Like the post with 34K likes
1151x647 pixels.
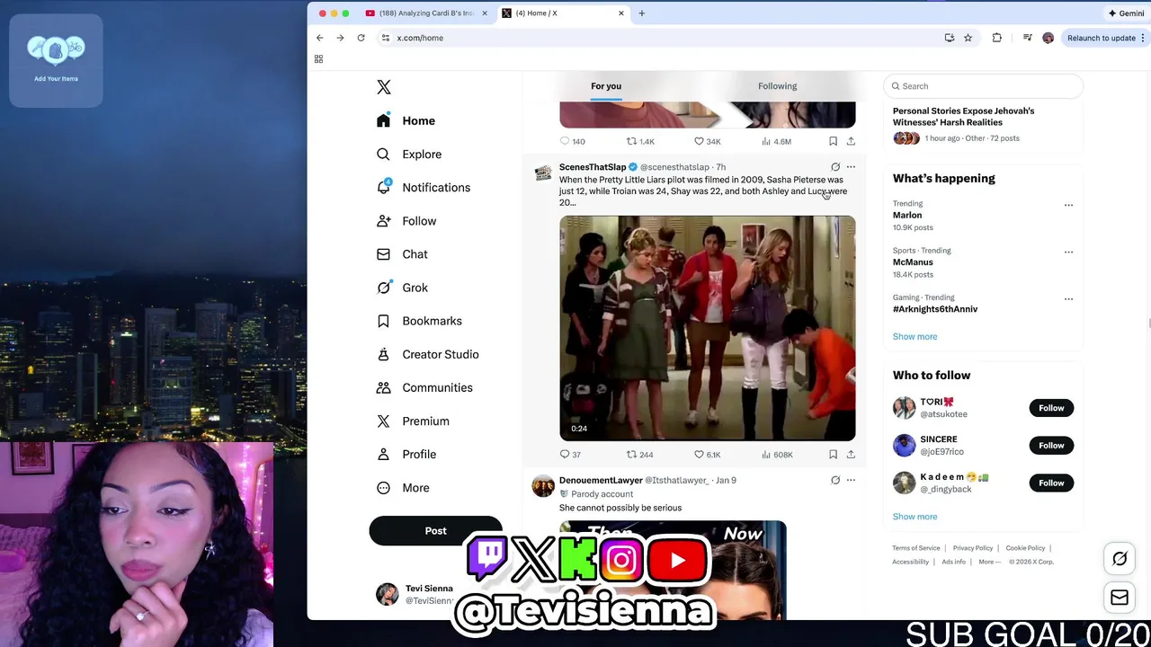pos(707,141)
